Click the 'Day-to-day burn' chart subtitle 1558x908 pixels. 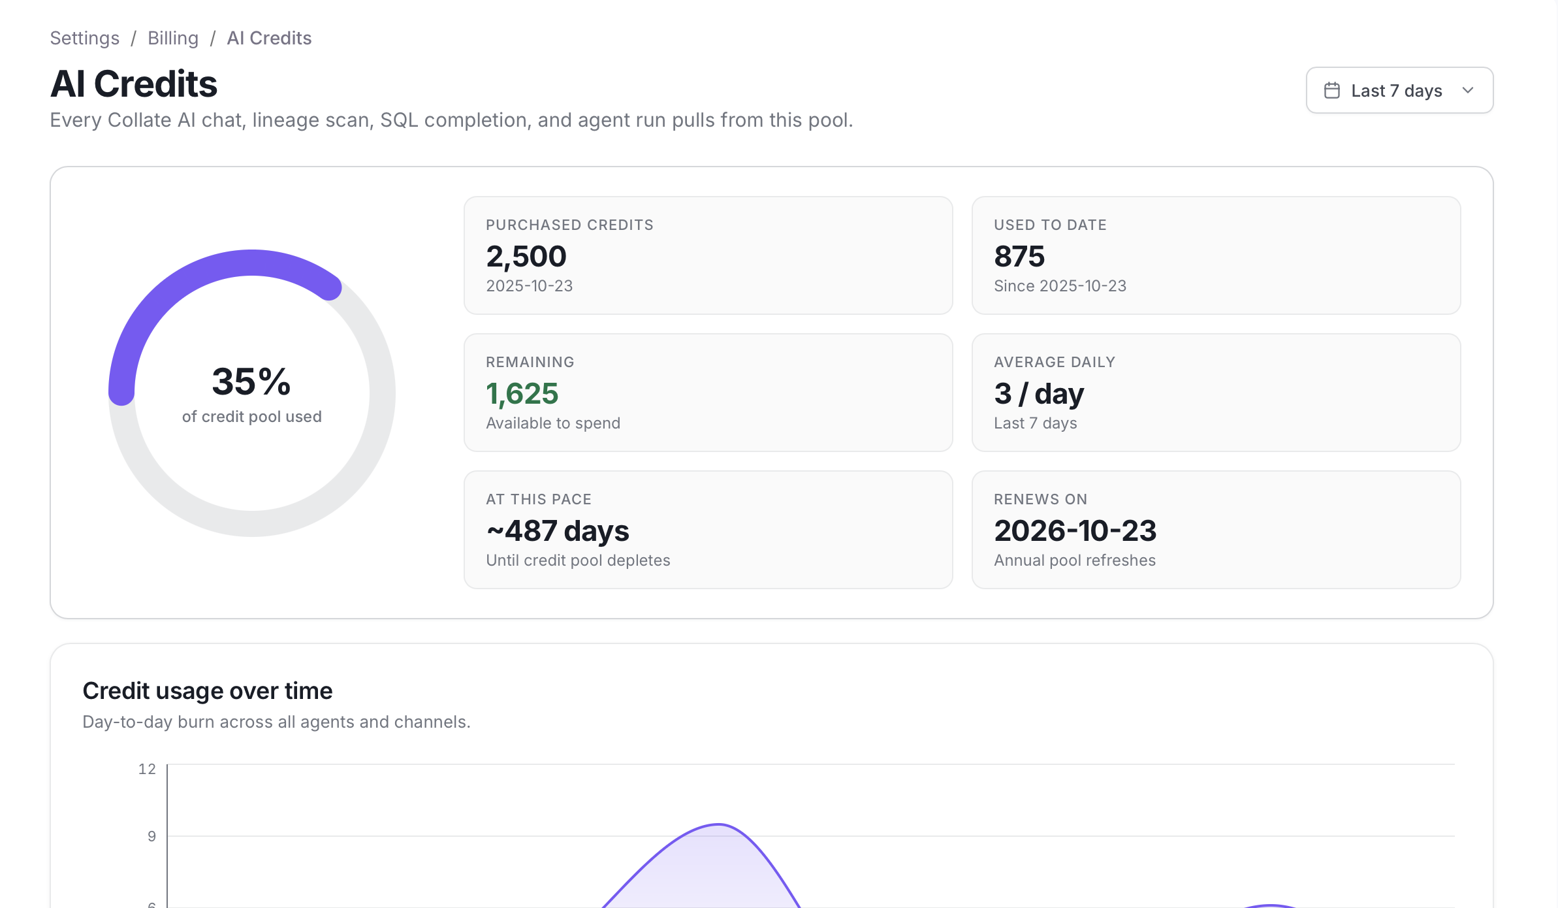(x=276, y=722)
